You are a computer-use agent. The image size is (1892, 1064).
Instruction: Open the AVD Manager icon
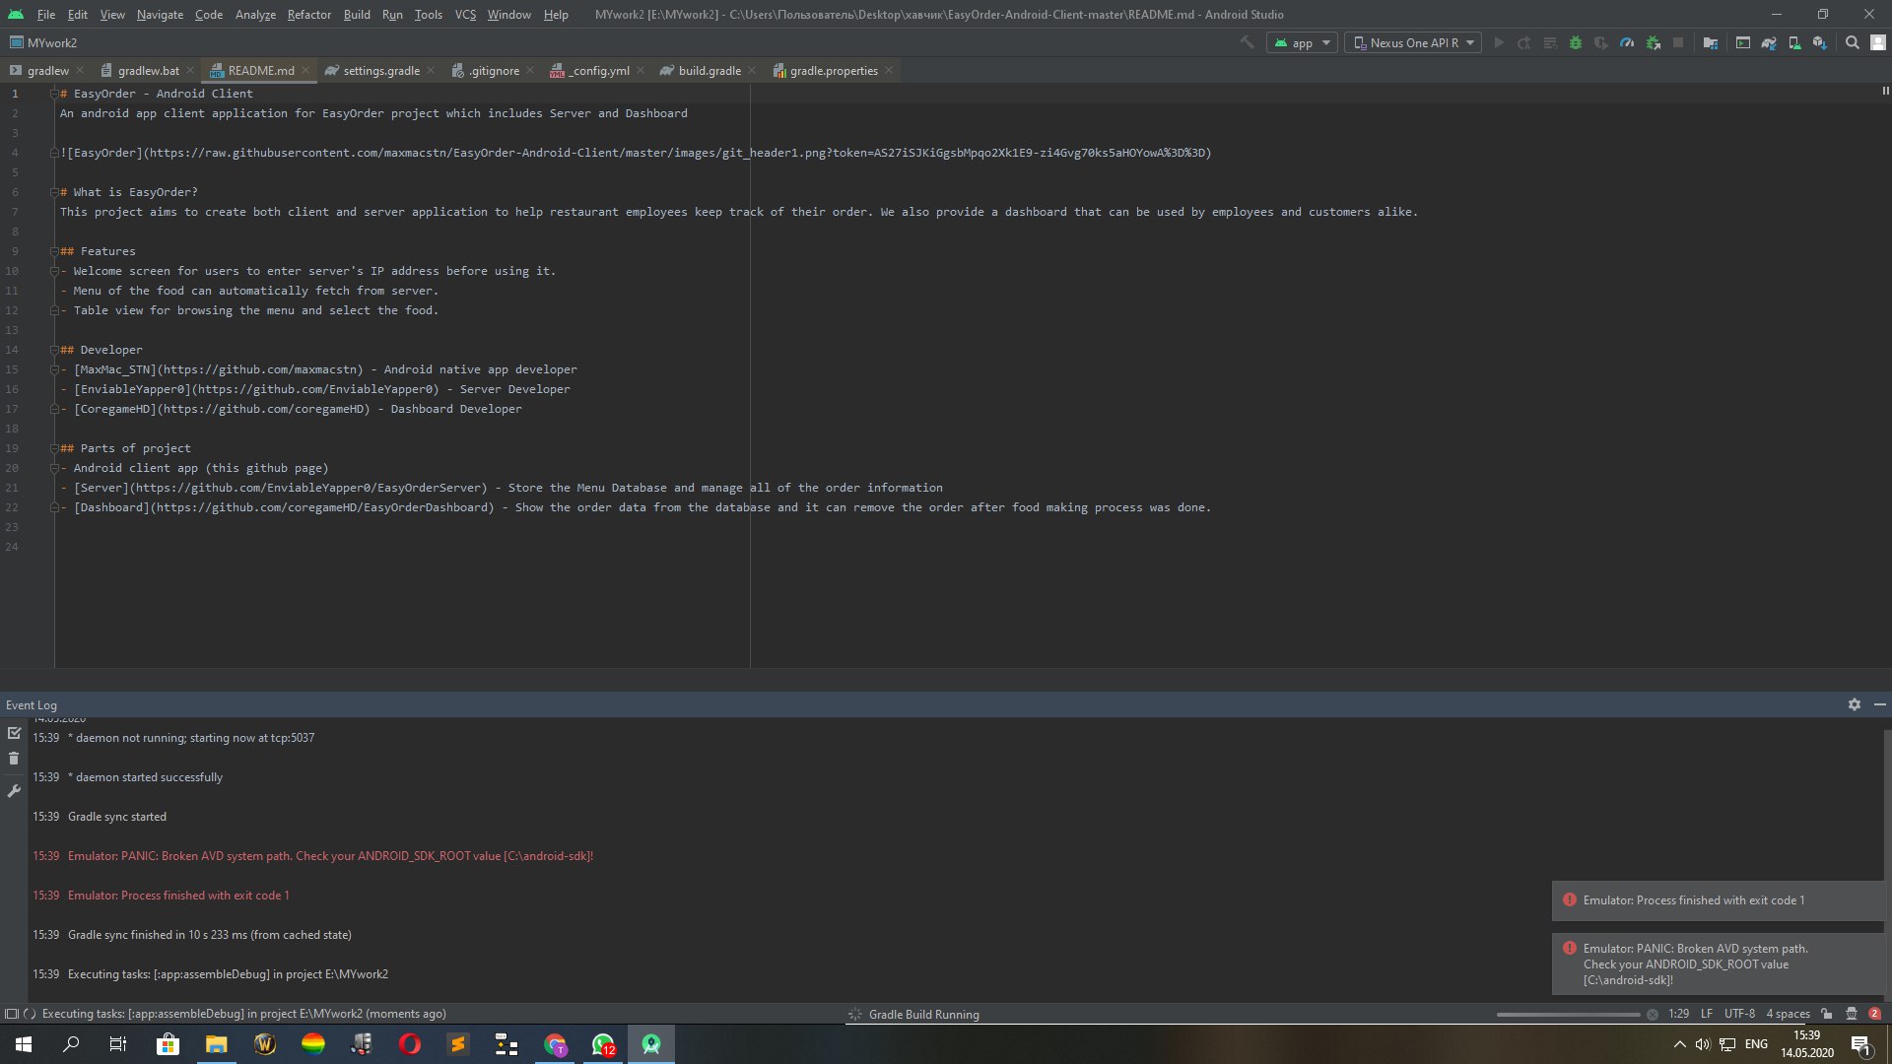1794,42
